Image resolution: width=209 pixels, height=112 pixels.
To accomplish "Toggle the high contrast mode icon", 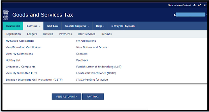I will point(195,5).
